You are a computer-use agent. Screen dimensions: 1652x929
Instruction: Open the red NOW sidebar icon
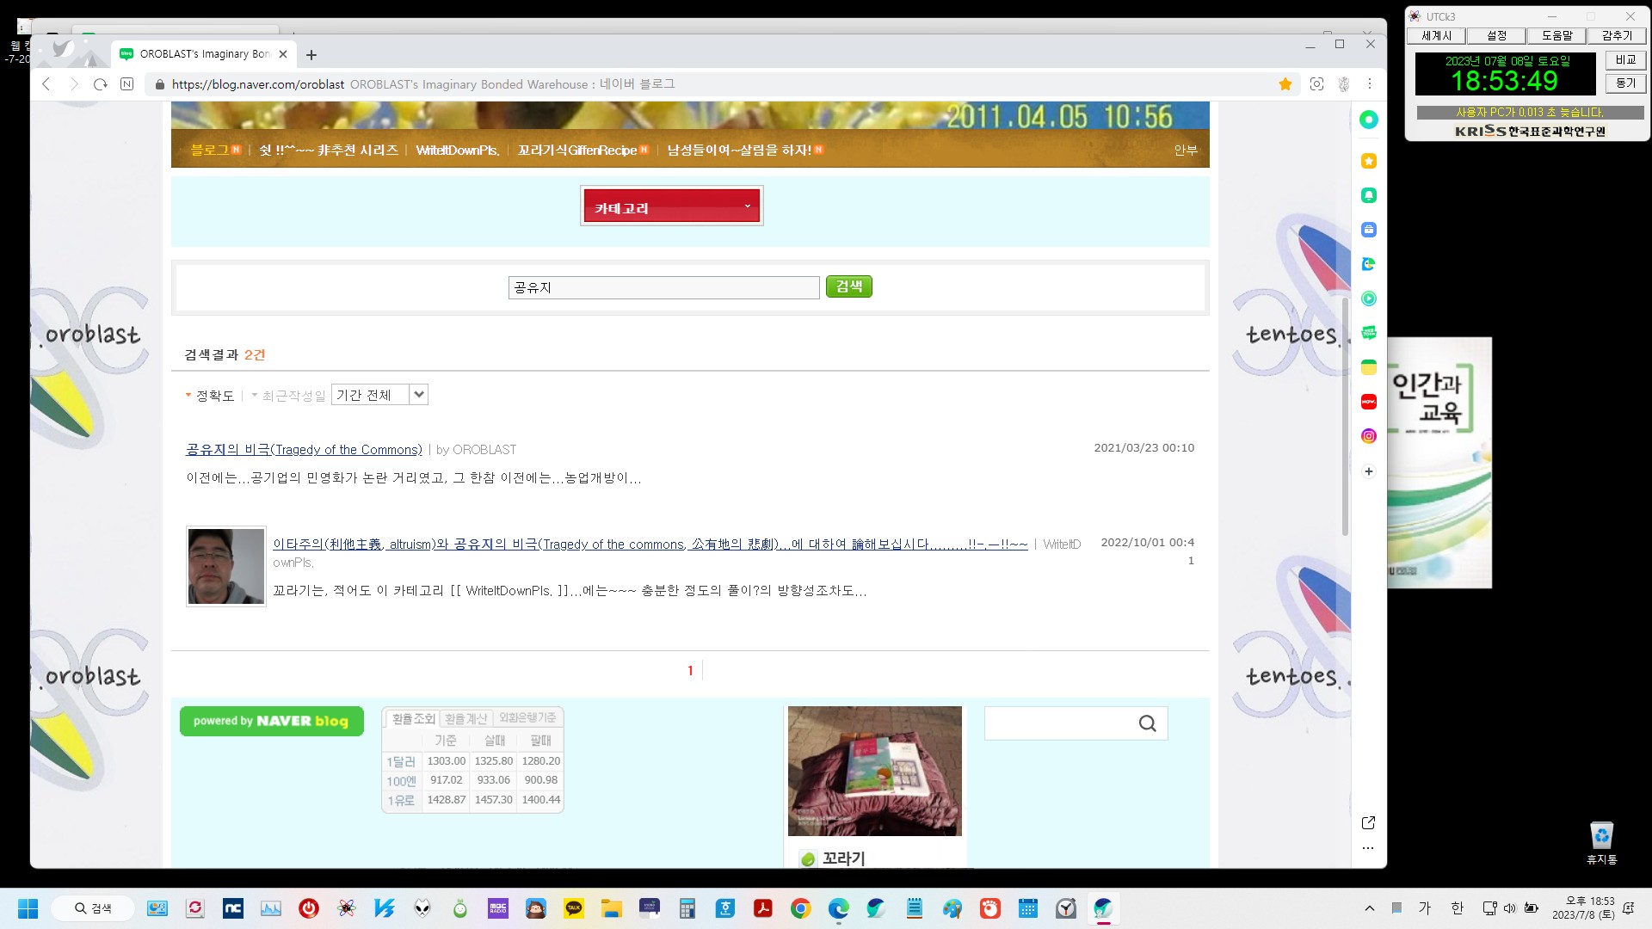[x=1368, y=402]
